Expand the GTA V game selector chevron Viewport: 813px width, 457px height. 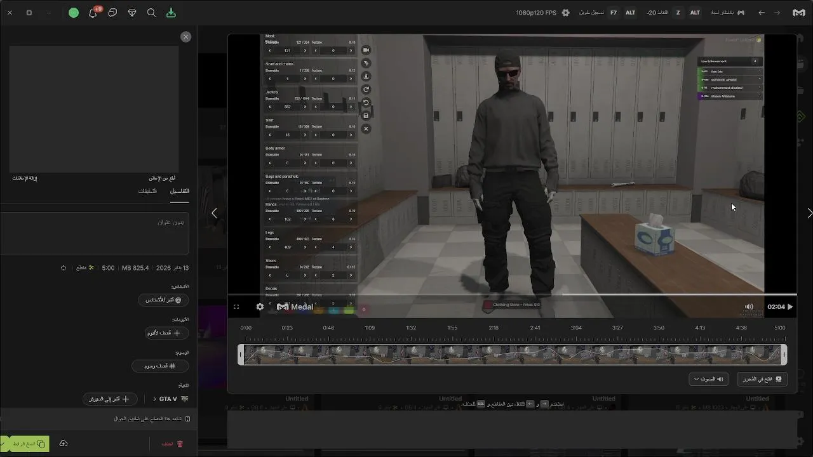click(x=154, y=399)
